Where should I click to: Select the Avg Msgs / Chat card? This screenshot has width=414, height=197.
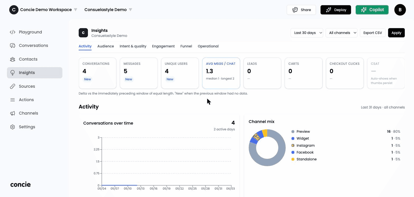pos(221,73)
